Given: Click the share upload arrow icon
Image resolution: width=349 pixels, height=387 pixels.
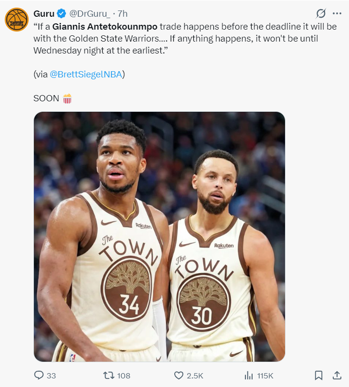Looking at the screenshot, I should [337, 376].
